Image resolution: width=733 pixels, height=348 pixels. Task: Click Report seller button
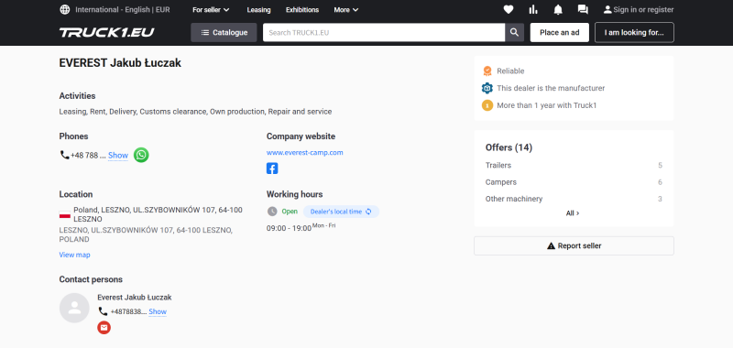coord(574,245)
